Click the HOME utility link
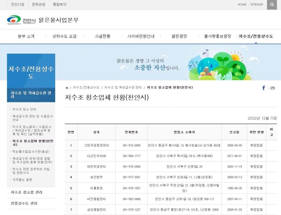This screenshot has width=281, height=215. (242, 5)
